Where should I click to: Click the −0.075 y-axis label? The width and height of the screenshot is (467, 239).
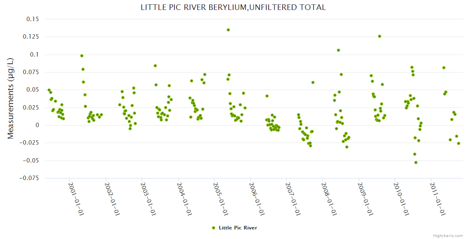[29, 178]
